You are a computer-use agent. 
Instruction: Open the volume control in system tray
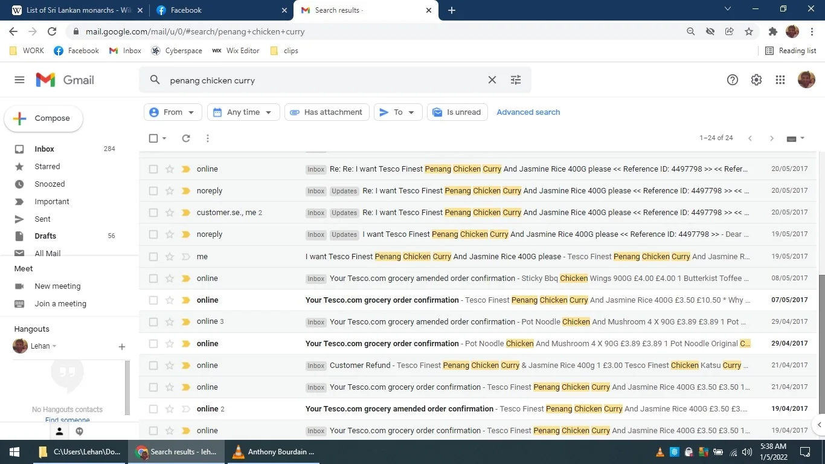pyautogui.click(x=748, y=452)
